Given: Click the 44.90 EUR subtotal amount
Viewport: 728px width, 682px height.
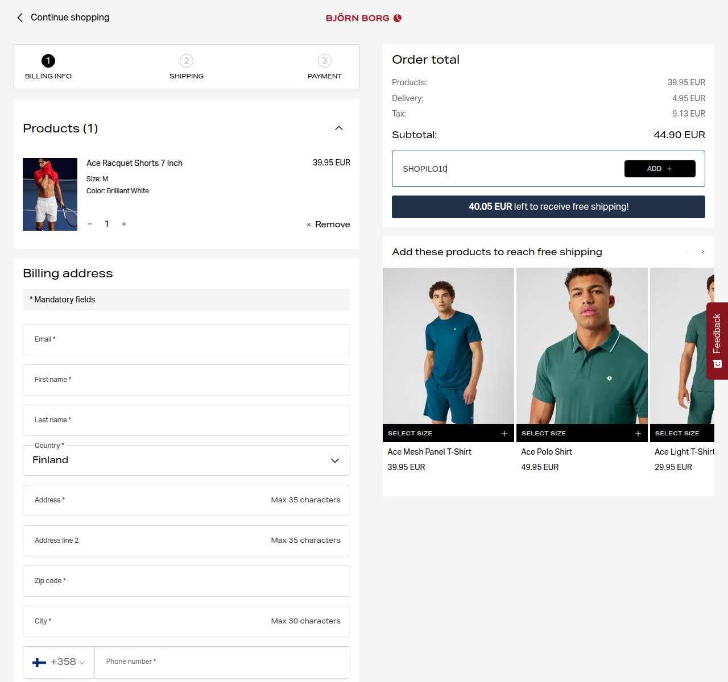Looking at the screenshot, I should [679, 135].
